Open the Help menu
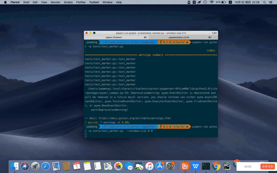Image resolution: width=277 pixels, height=173 pixels. (119, 2)
